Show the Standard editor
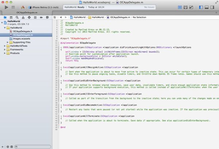Viewport: 219px width, 149px height. (x=180, y=7)
